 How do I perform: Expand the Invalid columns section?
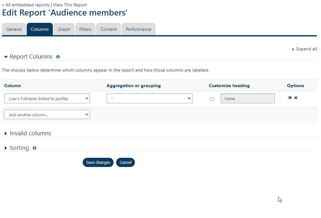click(30, 133)
